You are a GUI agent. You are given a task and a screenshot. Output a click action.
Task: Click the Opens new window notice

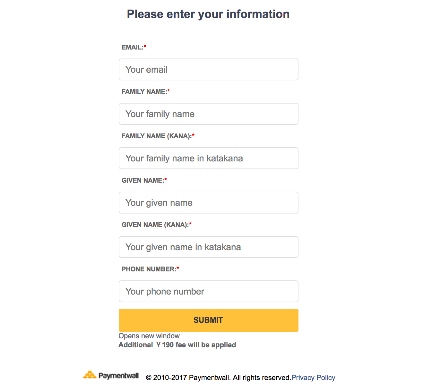149,336
